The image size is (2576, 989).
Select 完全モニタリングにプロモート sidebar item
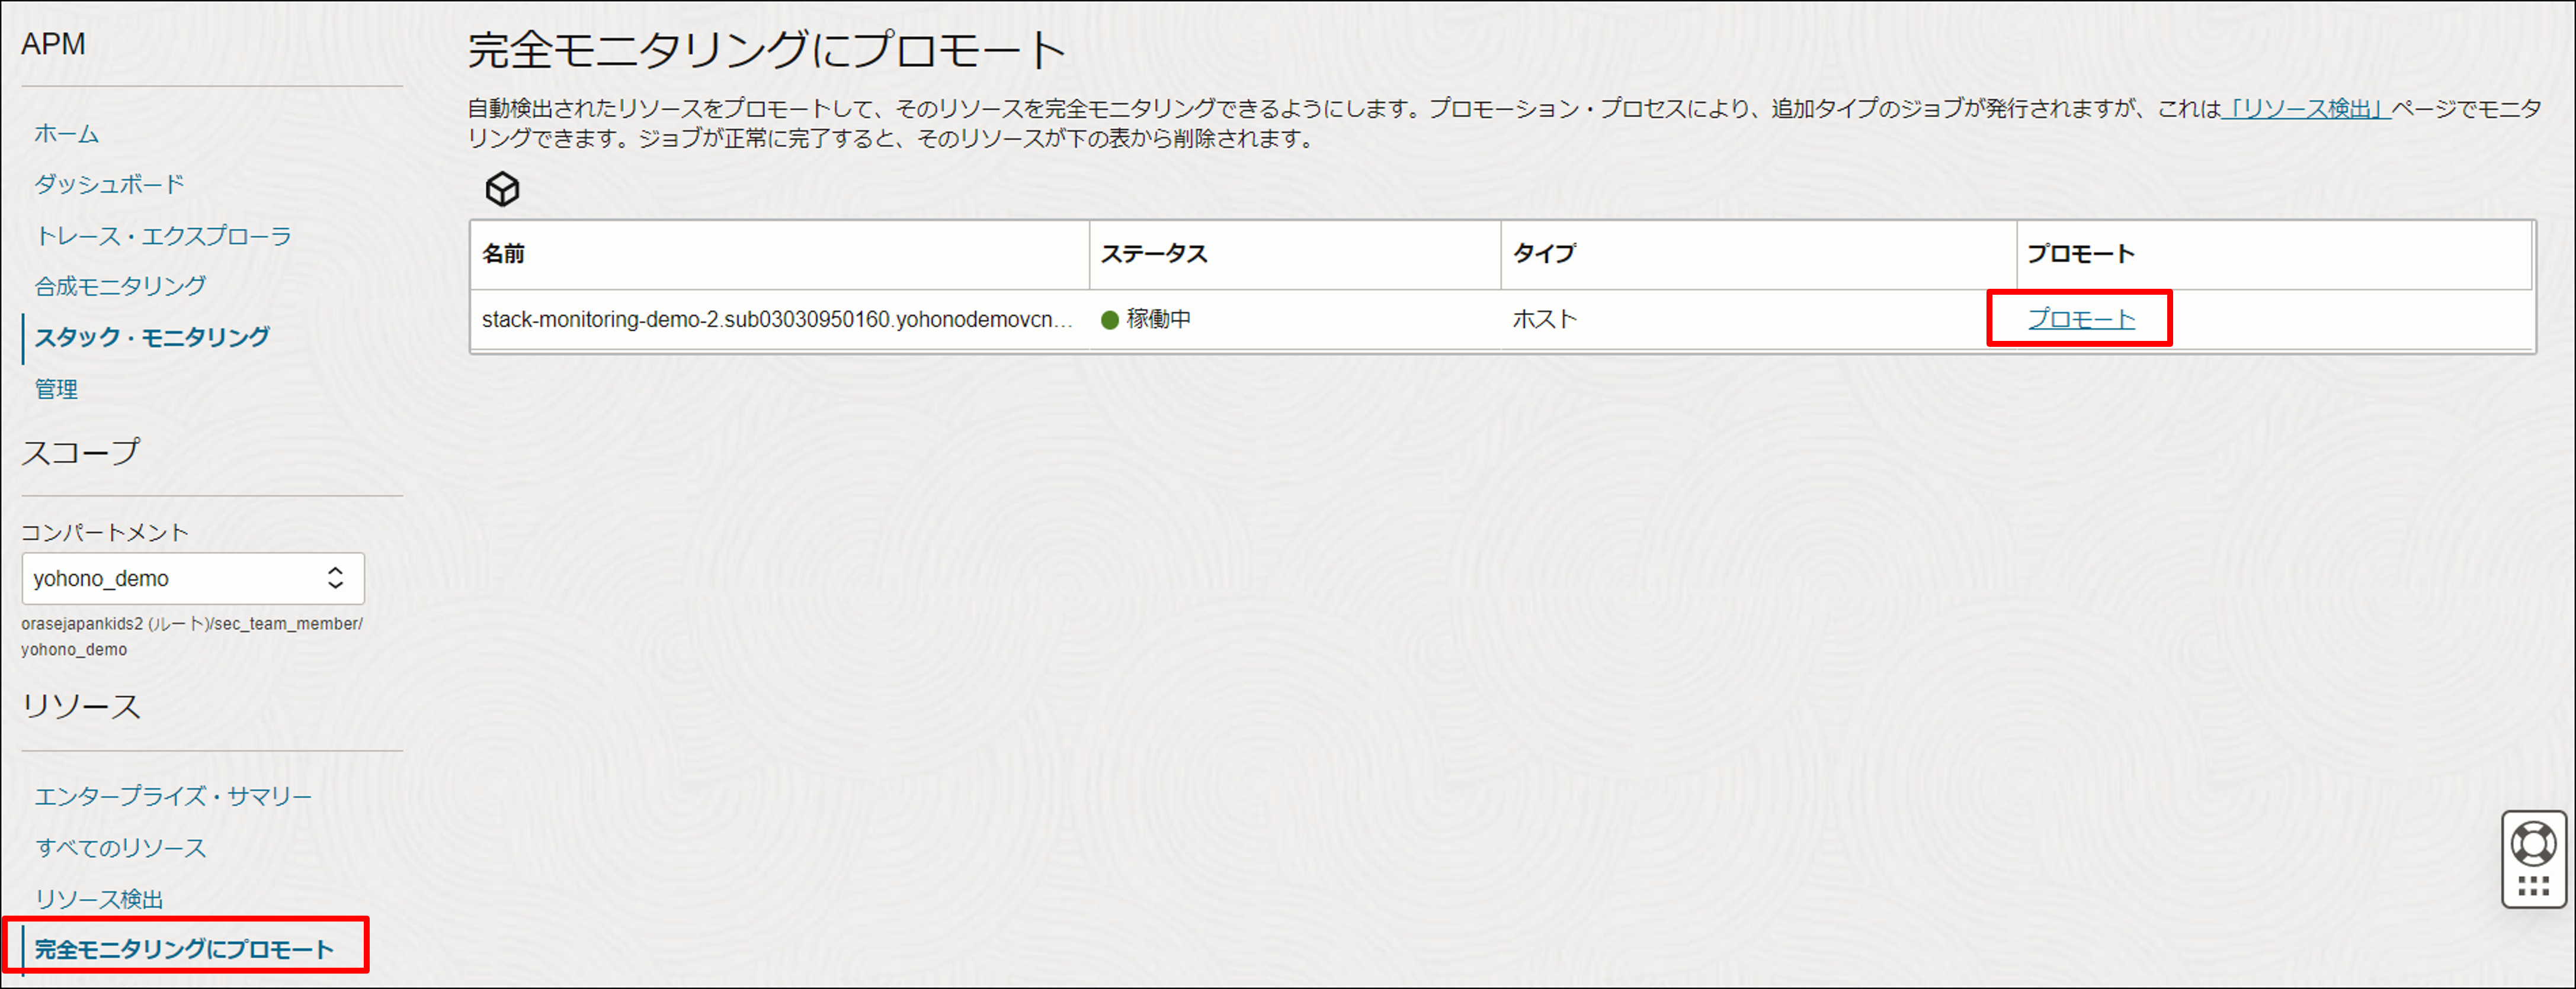[x=184, y=949]
